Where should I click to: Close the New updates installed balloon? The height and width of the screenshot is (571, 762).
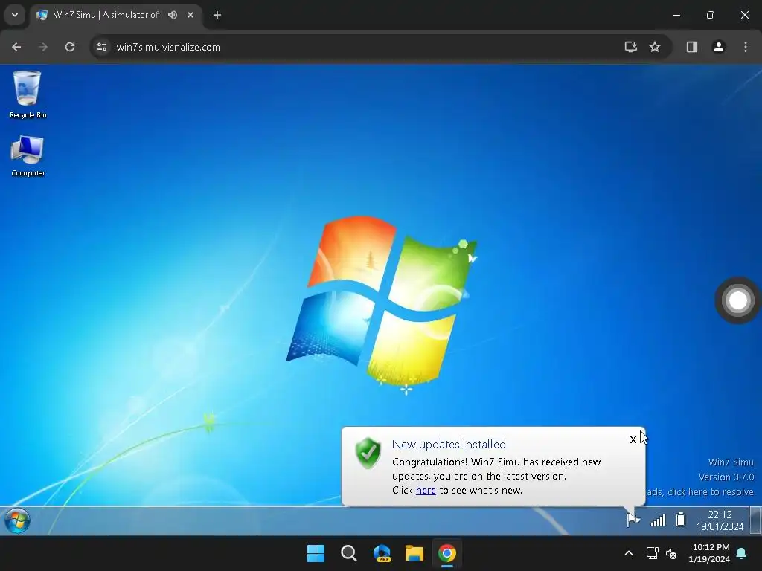pos(633,439)
